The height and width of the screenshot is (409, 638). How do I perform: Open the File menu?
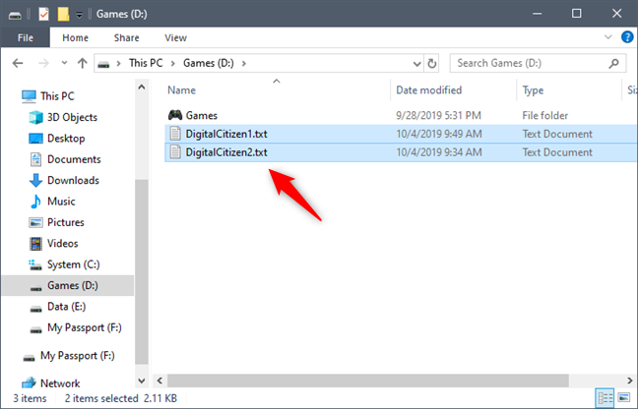click(x=26, y=37)
